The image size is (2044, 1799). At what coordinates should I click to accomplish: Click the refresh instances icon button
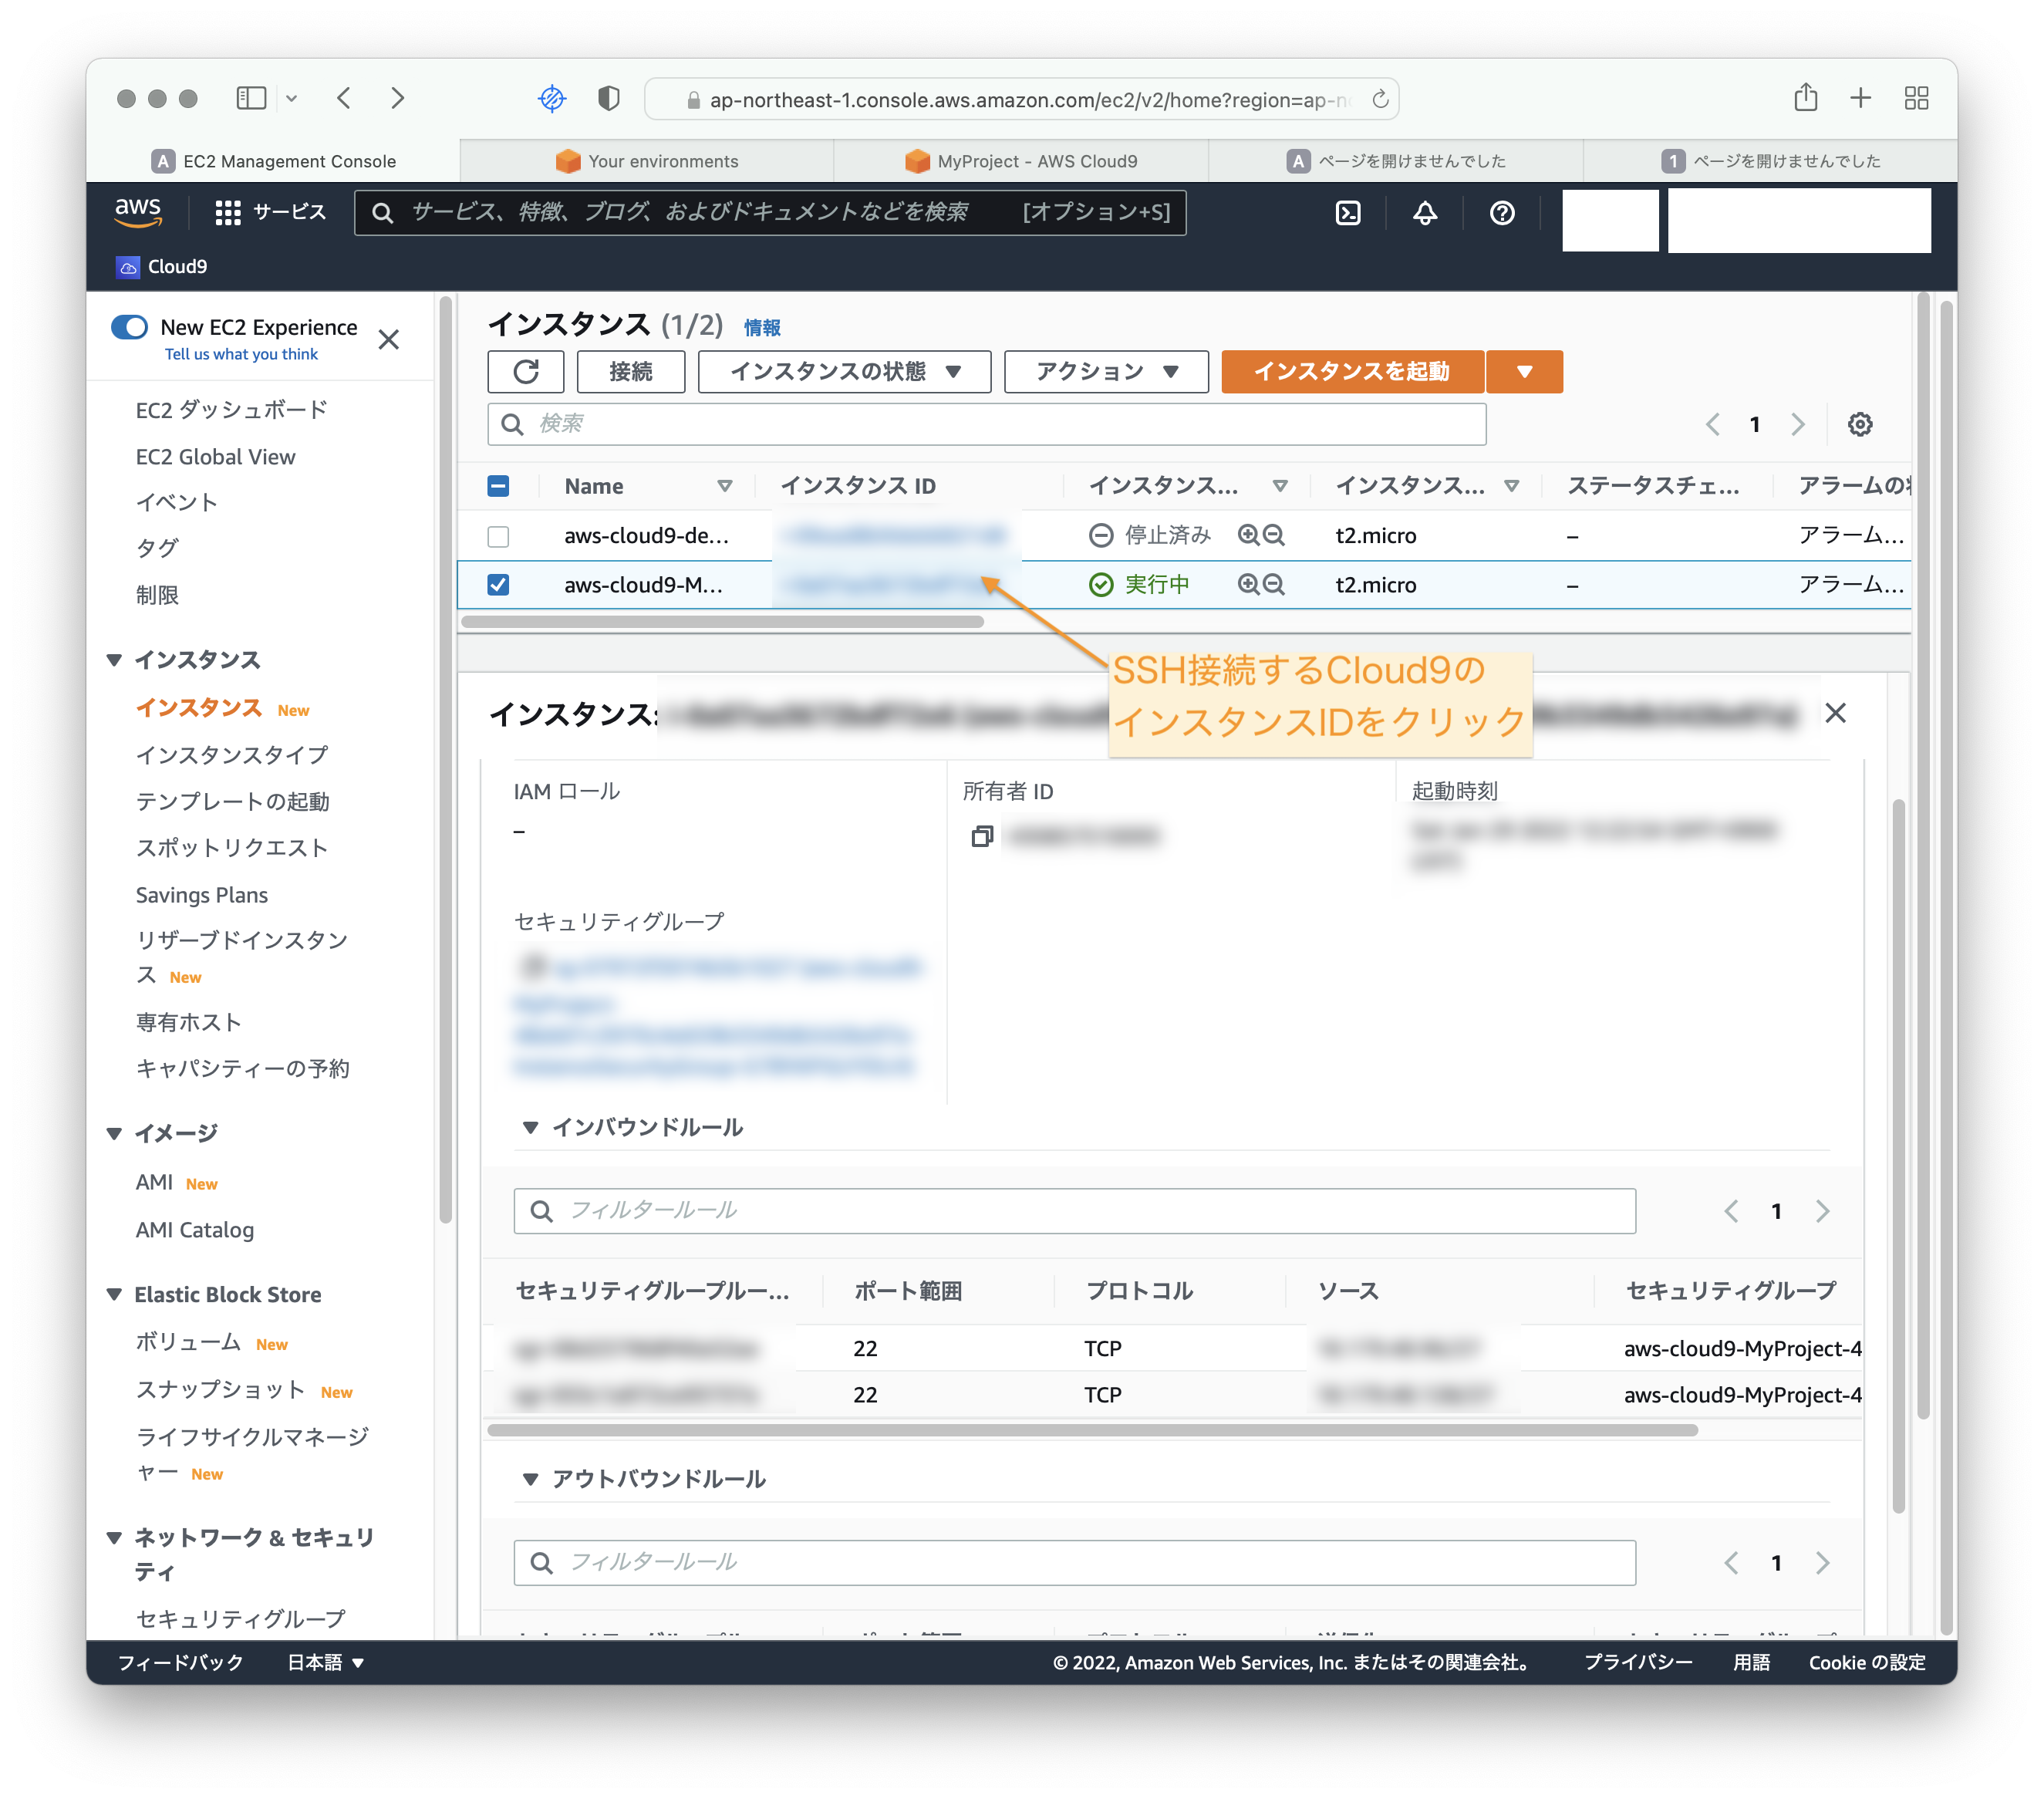526,372
